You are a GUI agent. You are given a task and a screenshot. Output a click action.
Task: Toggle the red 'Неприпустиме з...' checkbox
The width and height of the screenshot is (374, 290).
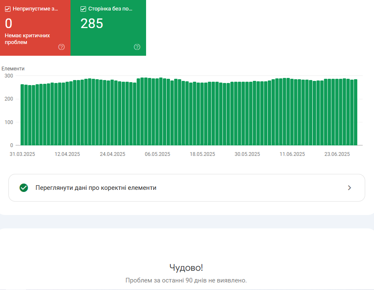coord(8,9)
